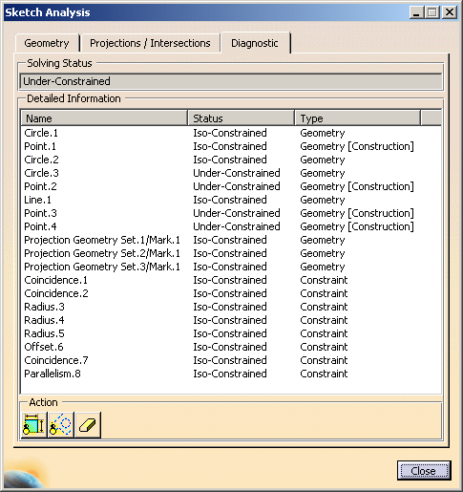Sort by the Name column header

click(104, 118)
